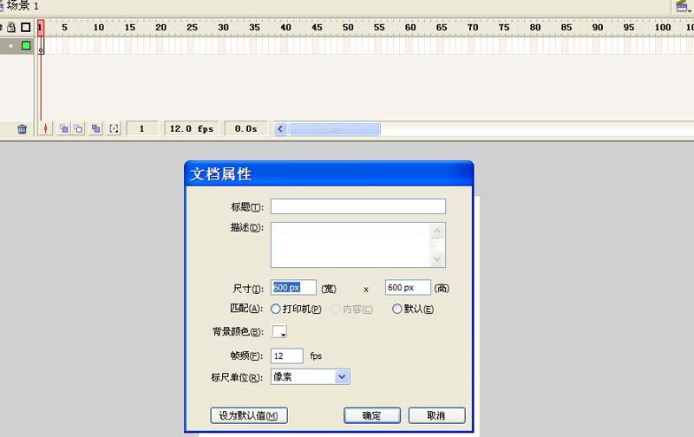
Task: Click frame 100 on the timeline ruler
Action: (x=663, y=28)
